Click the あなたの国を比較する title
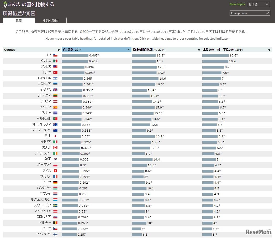275x238 pixels. click(31, 4)
